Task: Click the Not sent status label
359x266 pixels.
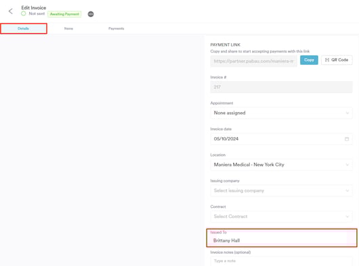Action: [37, 14]
